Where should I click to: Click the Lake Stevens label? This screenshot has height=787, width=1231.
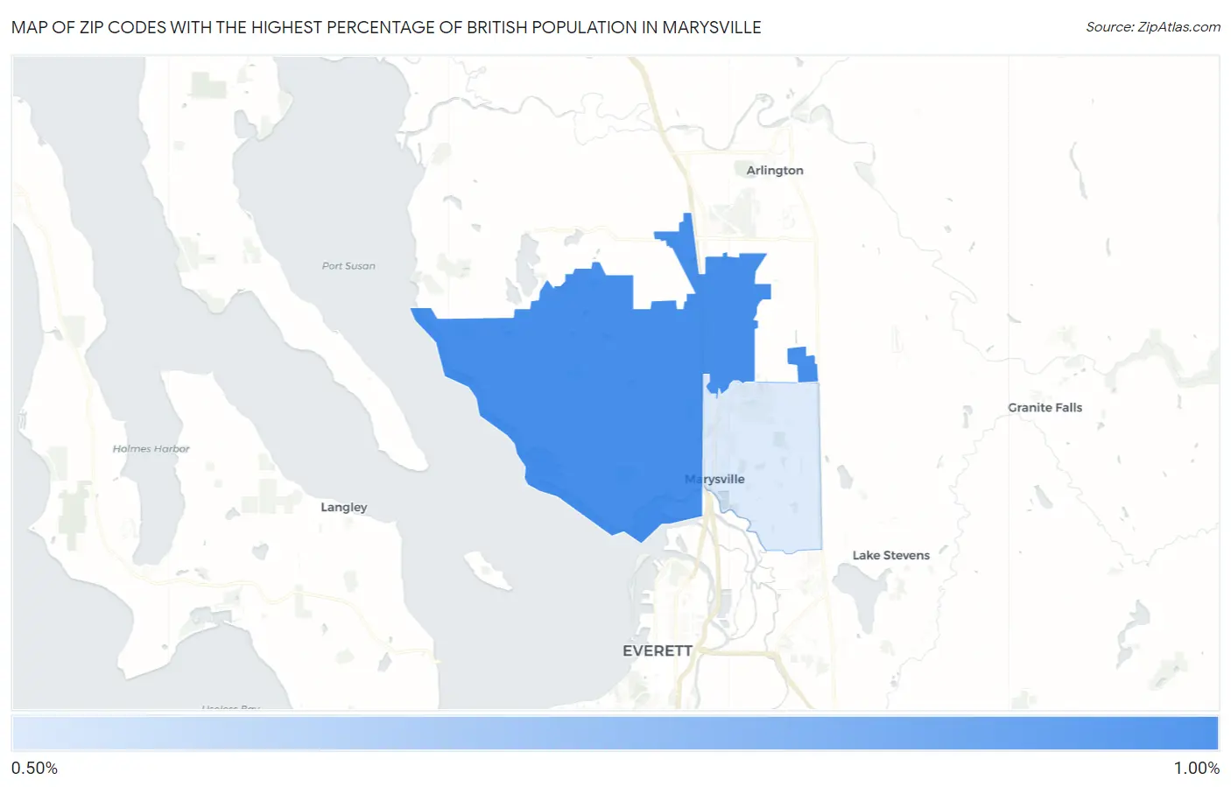890,555
